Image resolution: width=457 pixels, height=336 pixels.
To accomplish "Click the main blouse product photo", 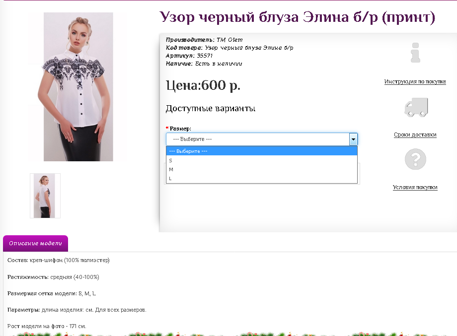I will click(78, 87).
